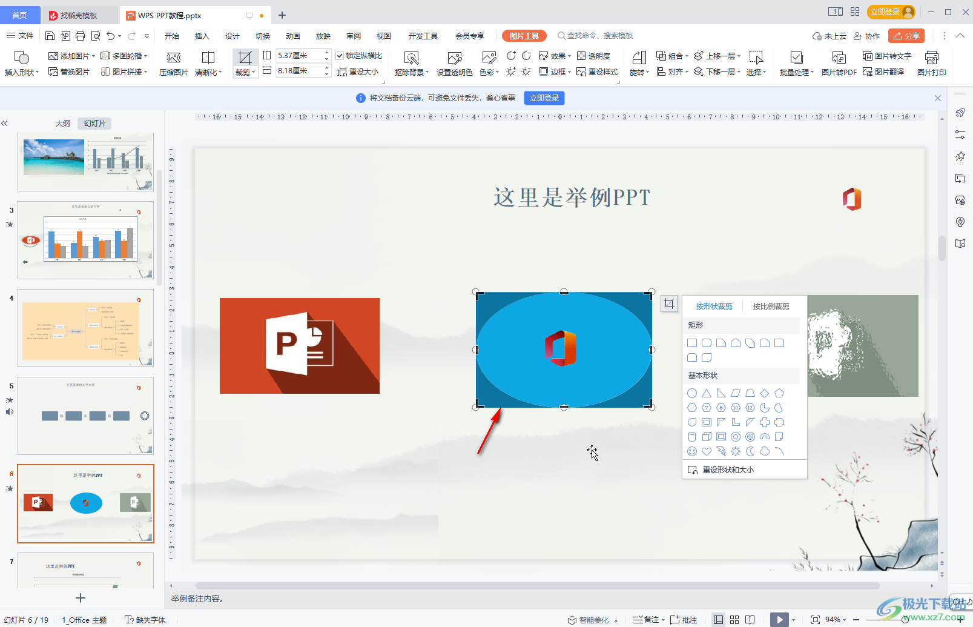Viewport: 973px width, 627px height.
Task: Open the Crop (裁剪) dropdown
Action: 245,72
